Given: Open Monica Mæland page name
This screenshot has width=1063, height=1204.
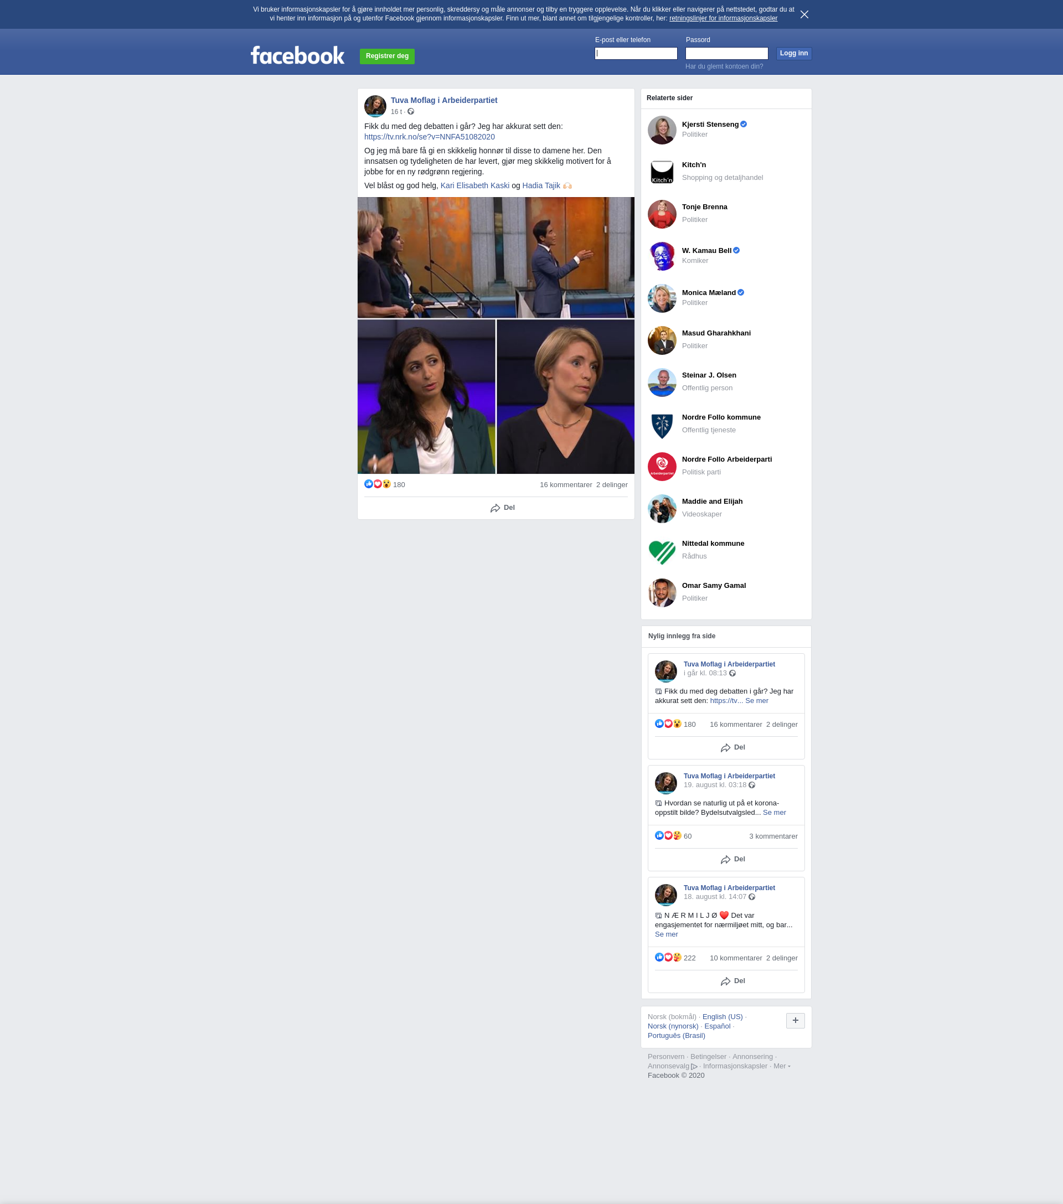Looking at the screenshot, I should [709, 293].
